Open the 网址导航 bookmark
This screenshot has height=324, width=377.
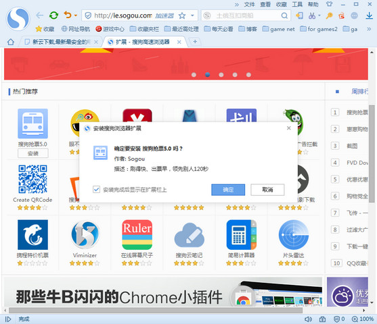[76, 29]
